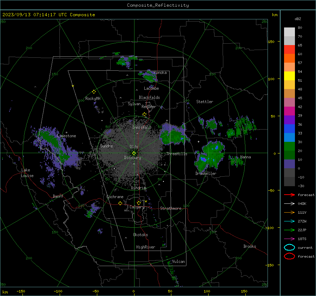The image size is (316, 296).
Task: Click the Didsbury label
Action: (132, 158)
